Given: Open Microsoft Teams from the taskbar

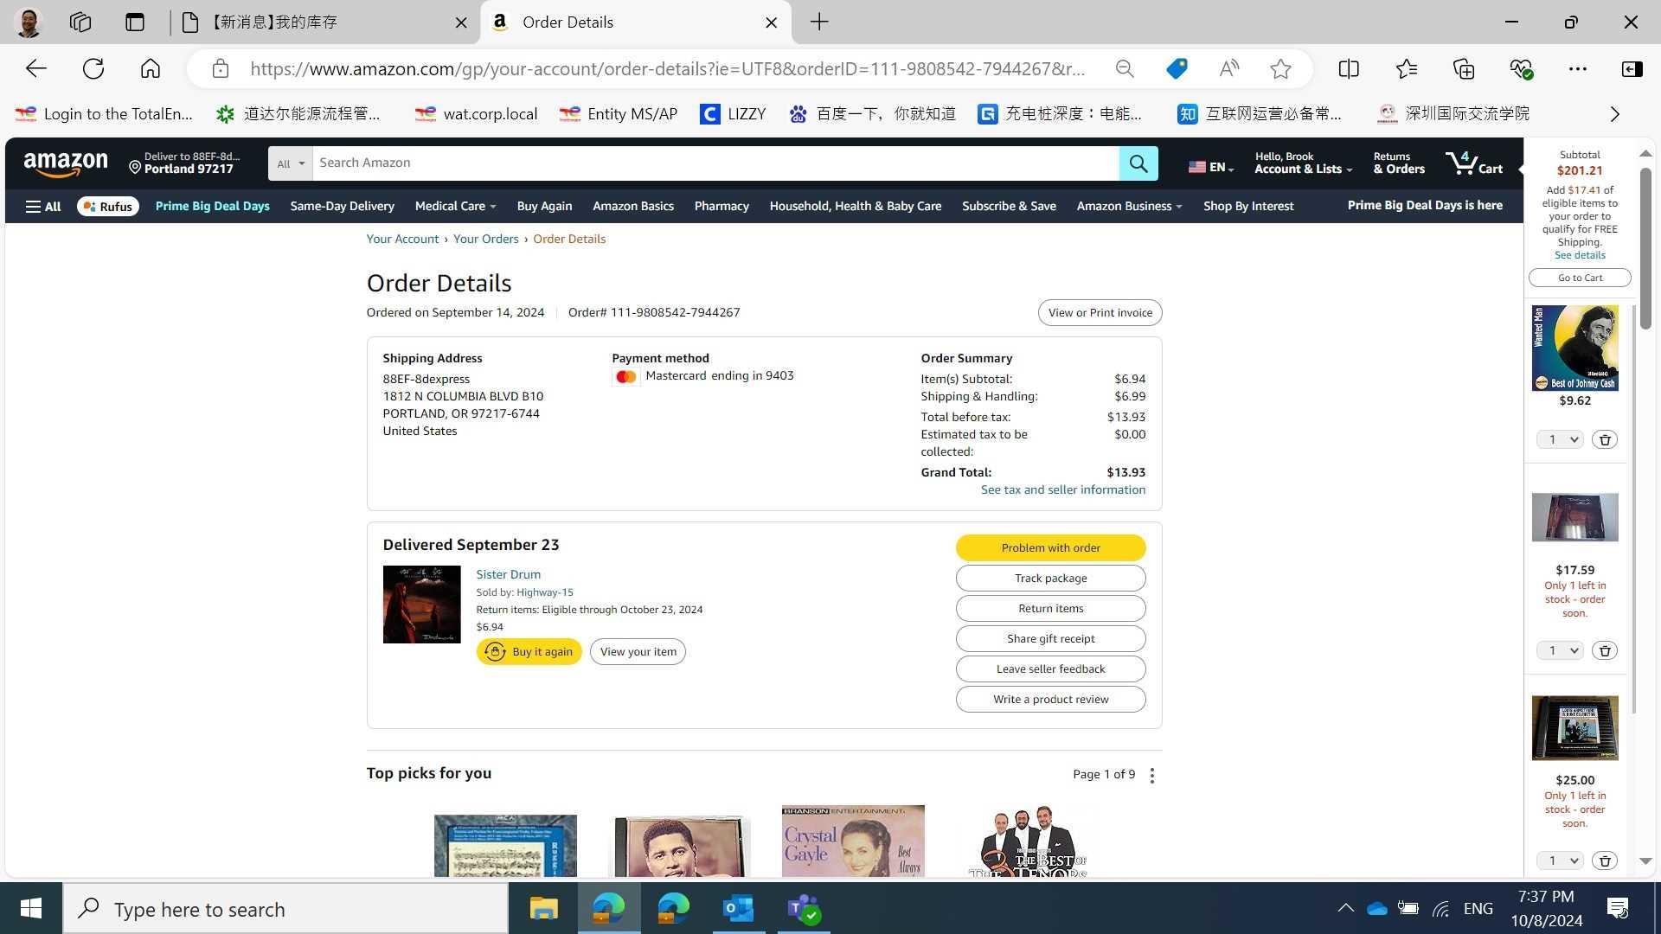Looking at the screenshot, I should pyautogui.click(x=803, y=909).
